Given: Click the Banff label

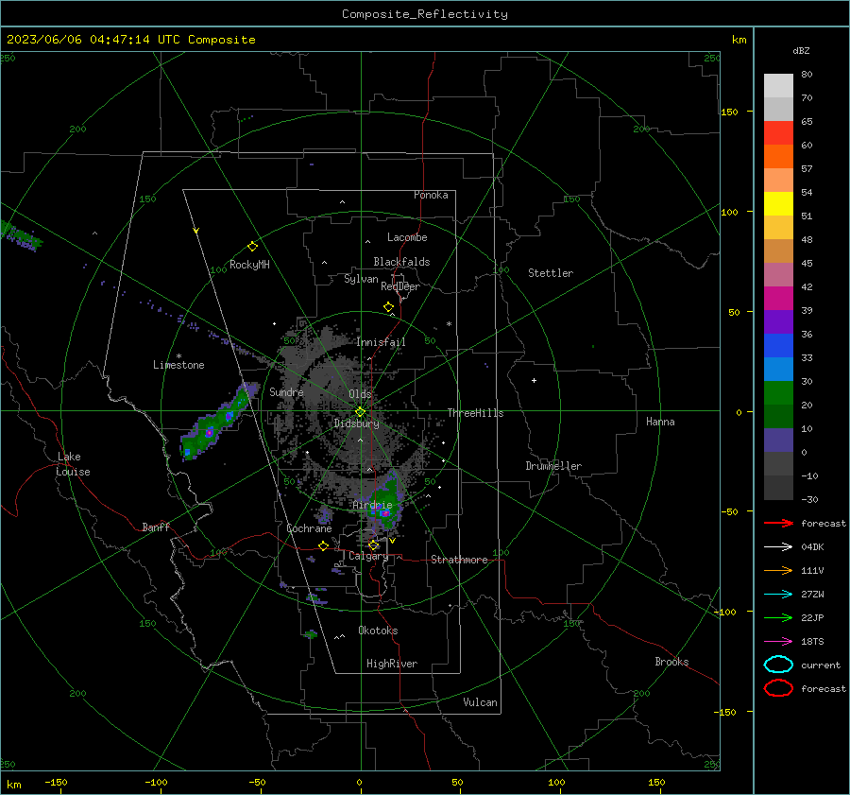Looking at the screenshot, I should (156, 527).
